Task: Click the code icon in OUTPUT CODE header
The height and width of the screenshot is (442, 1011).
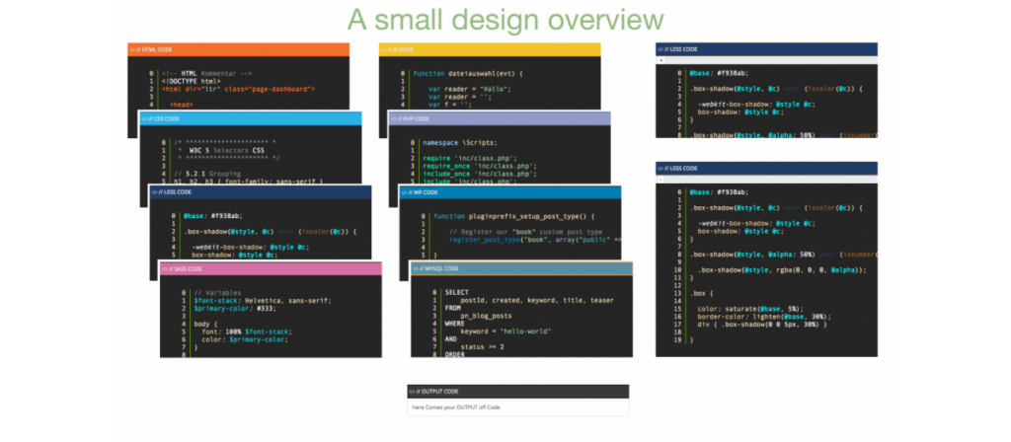Action: pyautogui.click(x=412, y=392)
